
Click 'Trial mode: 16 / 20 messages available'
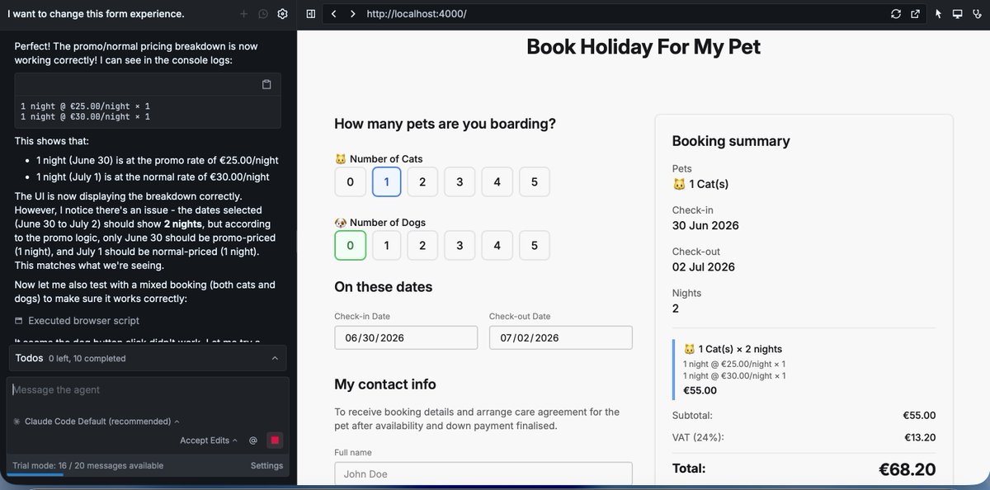(87, 465)
